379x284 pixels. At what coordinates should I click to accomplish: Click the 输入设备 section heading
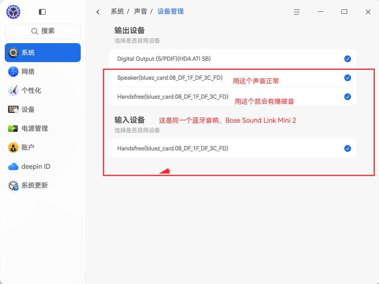(130, 120)
